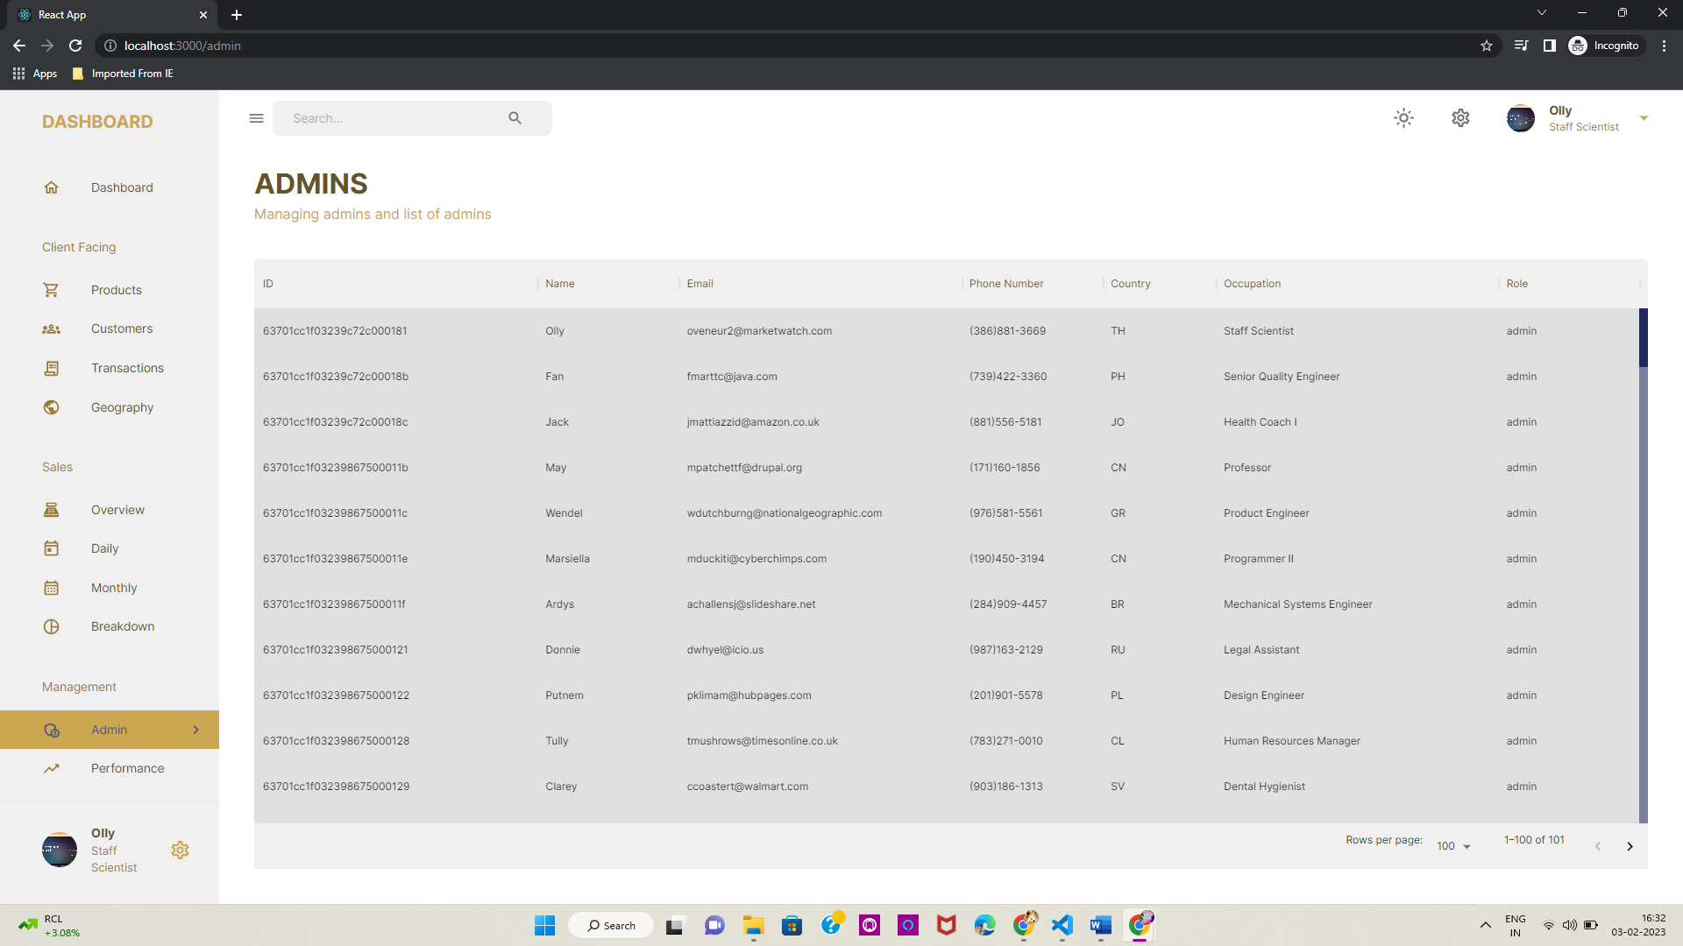The height and width of the screenshot is (946, 1683).
Task: Open the Dashboard home icon
Action: (51, 187)
